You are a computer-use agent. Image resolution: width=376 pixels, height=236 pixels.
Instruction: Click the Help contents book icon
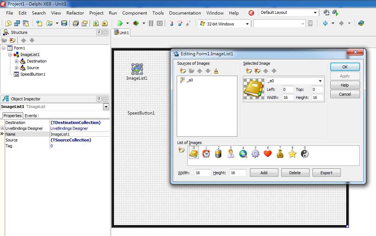(361, 23)
